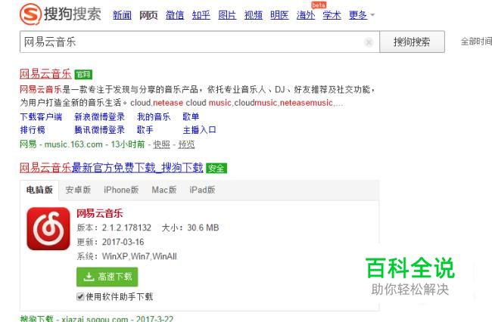Click the red 网易云音乐 app name
492x322 pixels.
pyautogui.click(x=100, y=214)
